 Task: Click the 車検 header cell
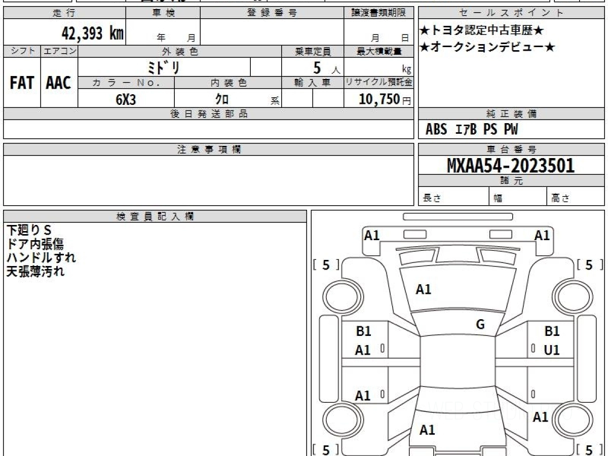163,13
